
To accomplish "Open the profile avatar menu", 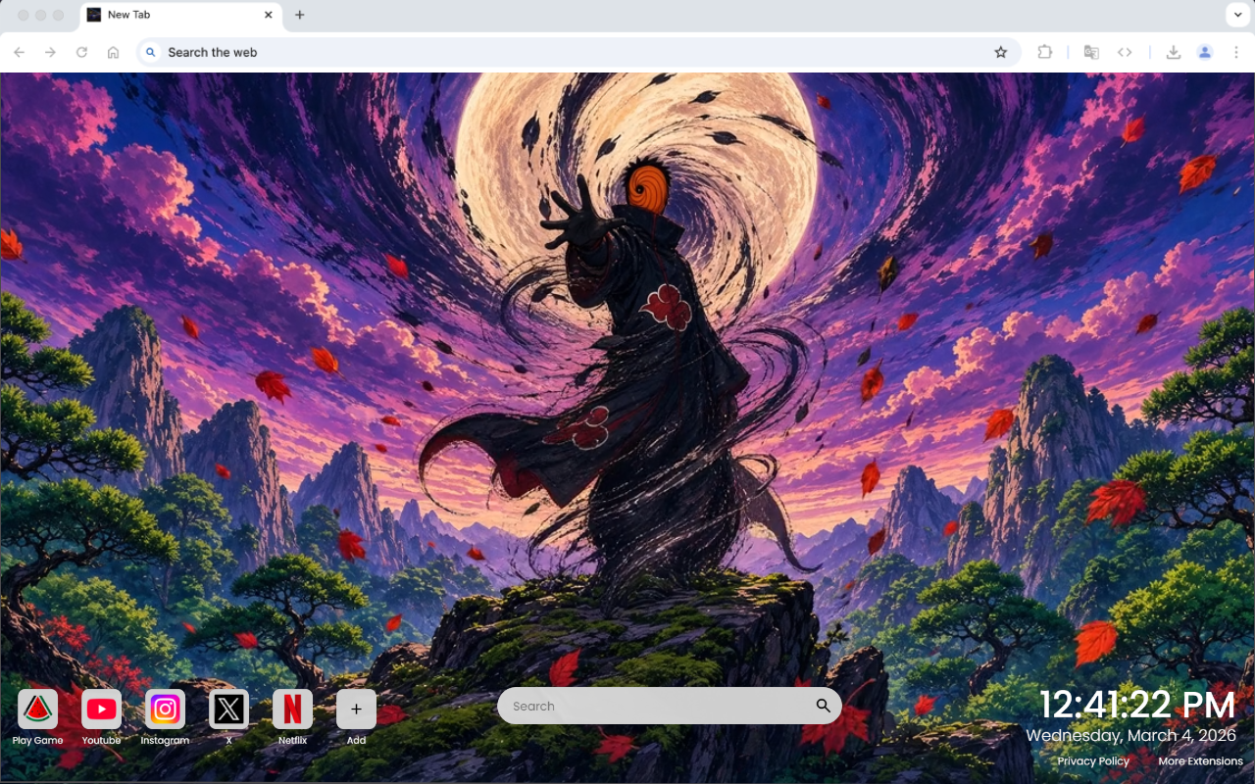I will click(x=1205, y=52).
